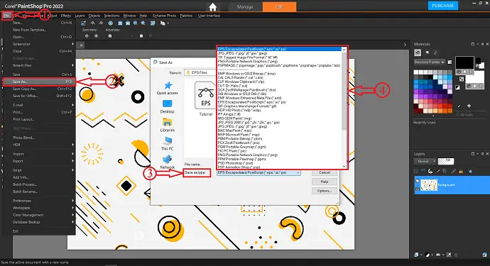Open the Save as type combo box
Image resolution: width=490 pixels, height=266 pixels.
(258, 172)
